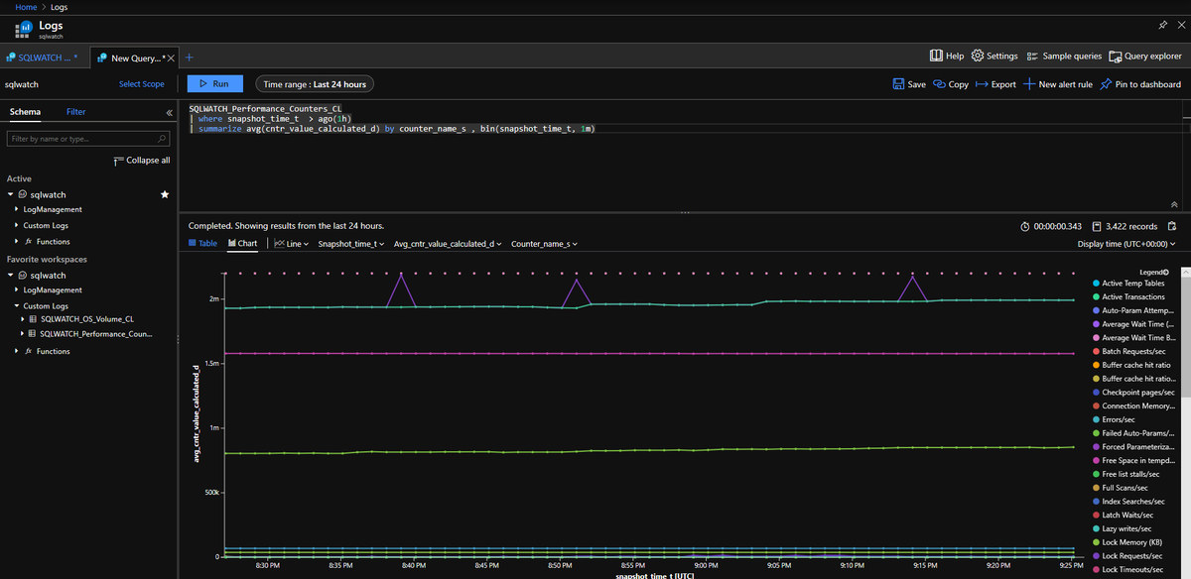Go to Home breadcrumb

(27, 7)
